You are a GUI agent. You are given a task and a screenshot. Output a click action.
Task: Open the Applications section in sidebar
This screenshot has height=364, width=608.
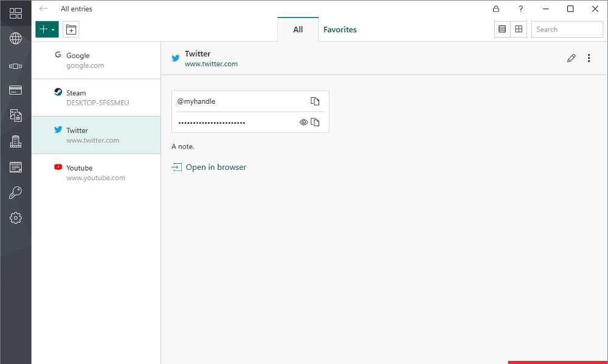[x=16, y=66]
